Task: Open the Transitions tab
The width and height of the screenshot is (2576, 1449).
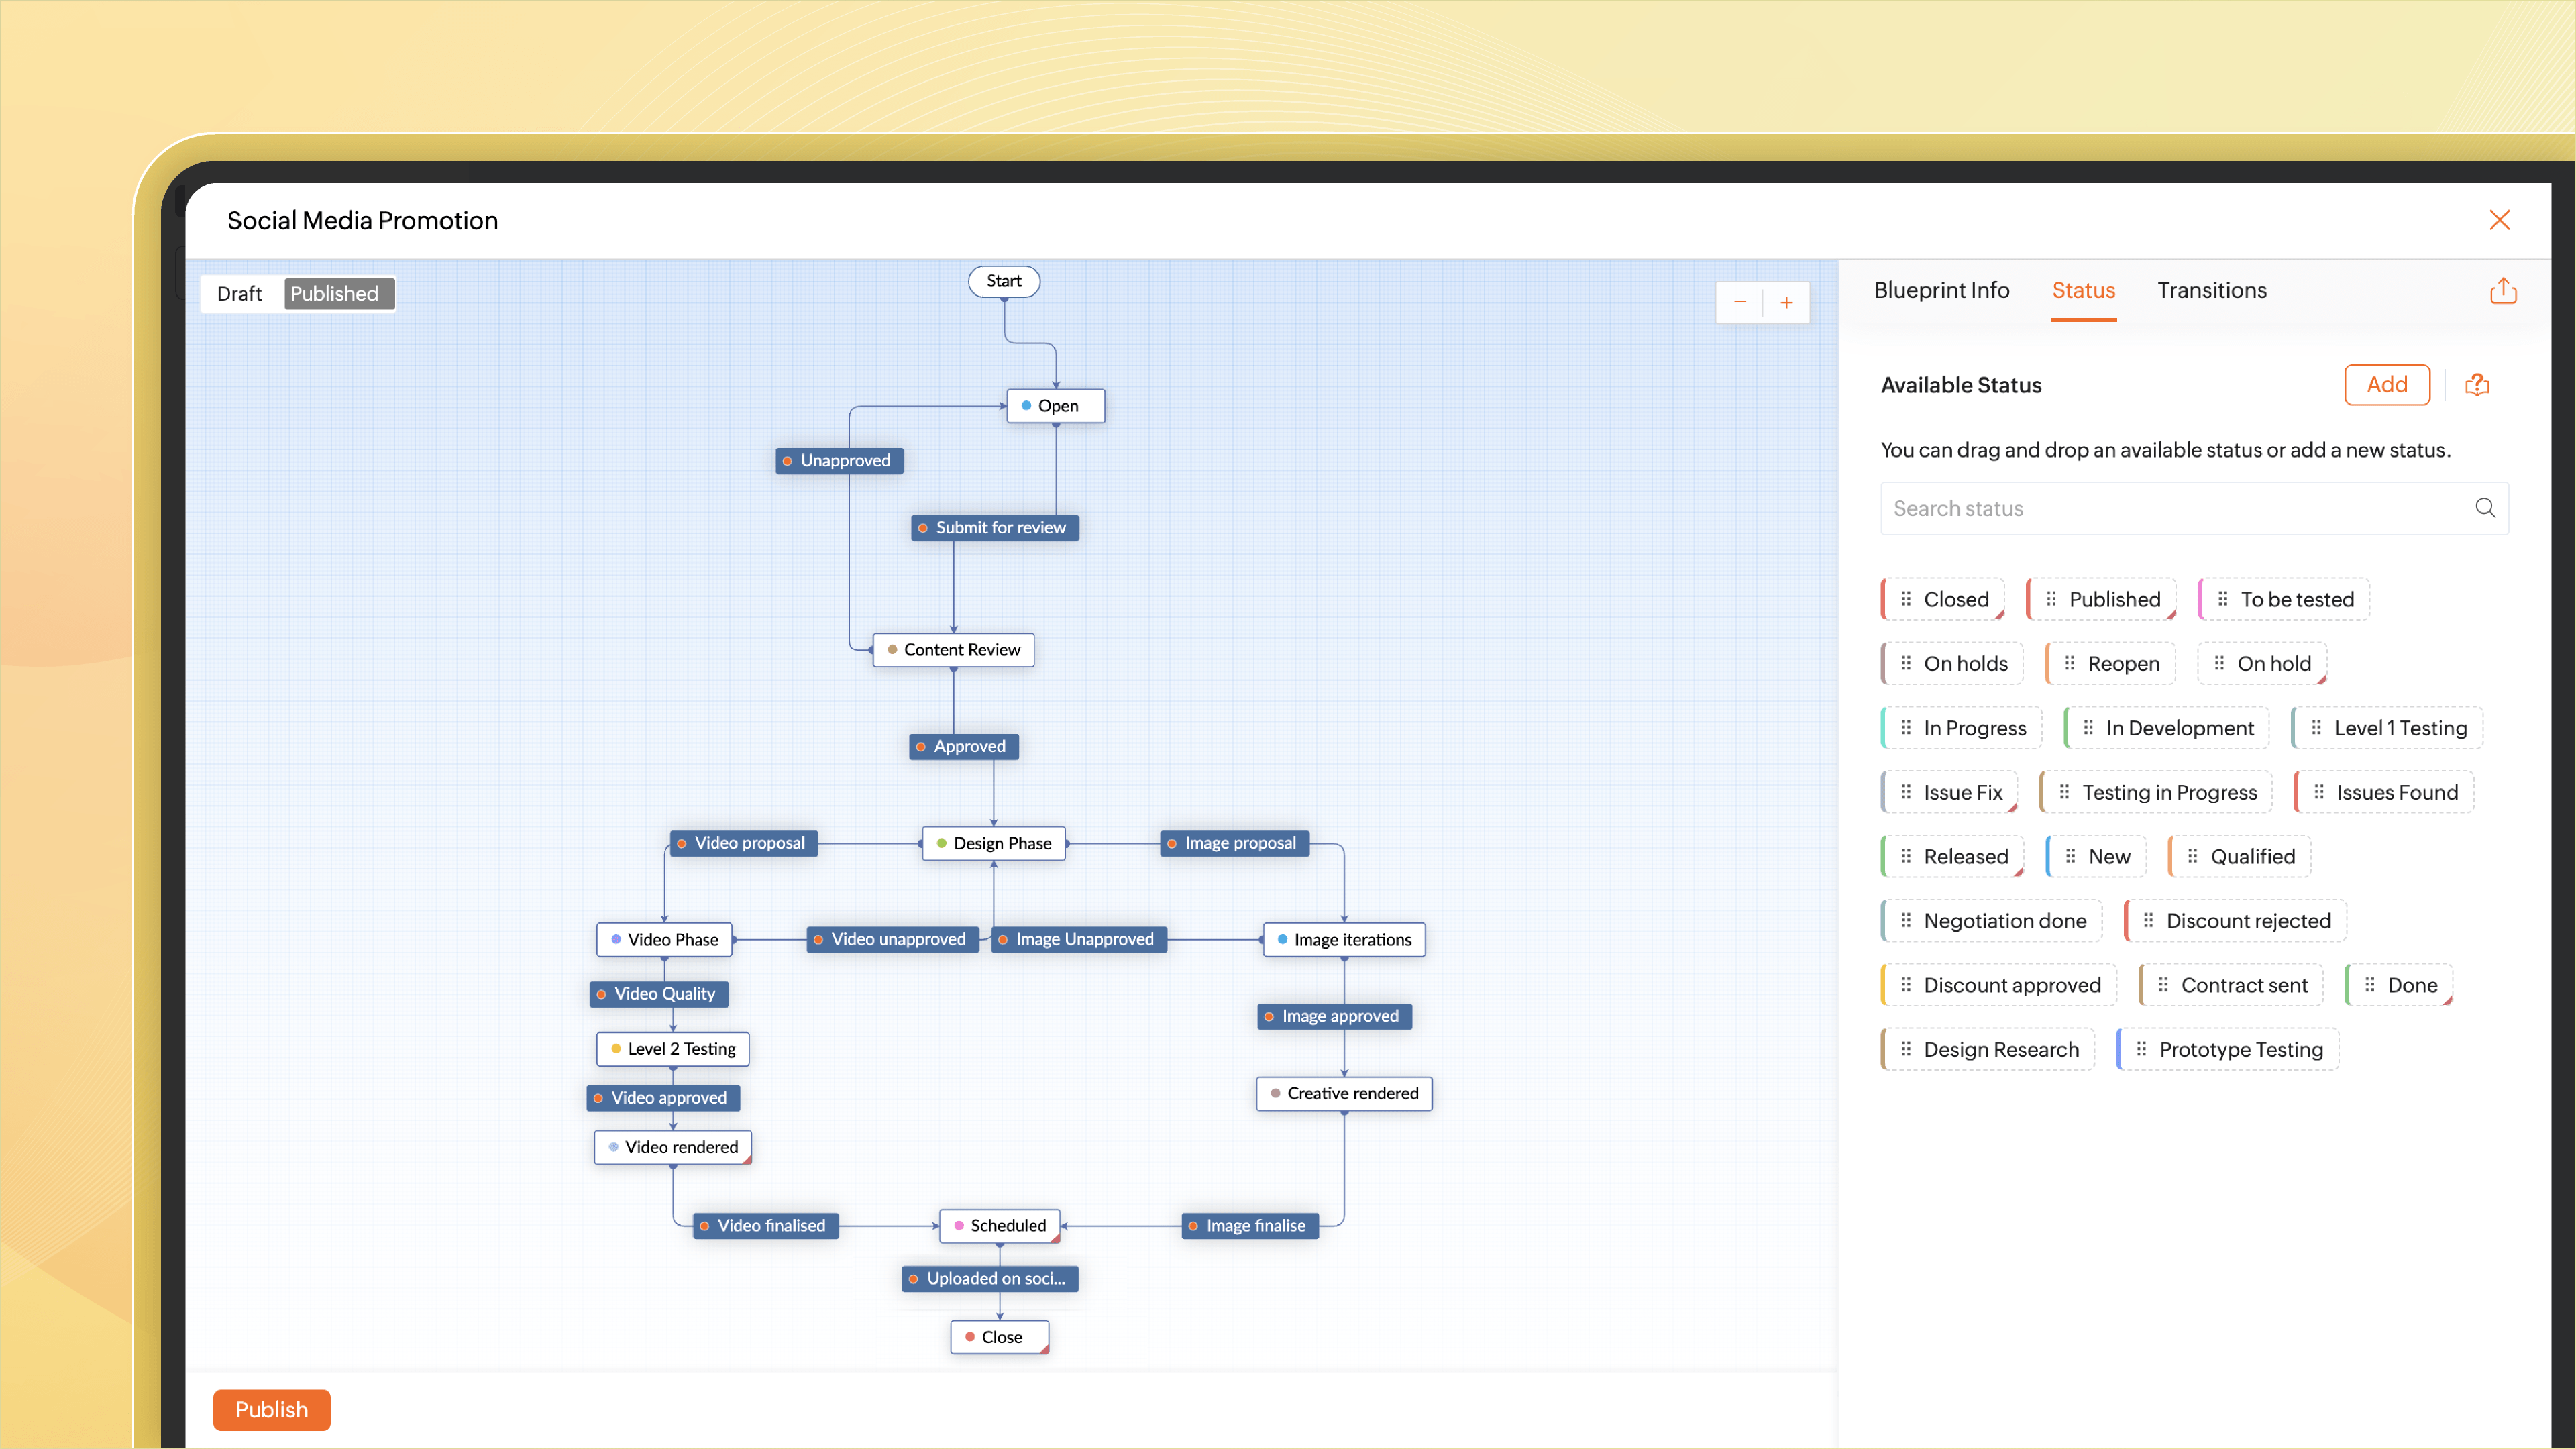Action: coord(2211,290)
